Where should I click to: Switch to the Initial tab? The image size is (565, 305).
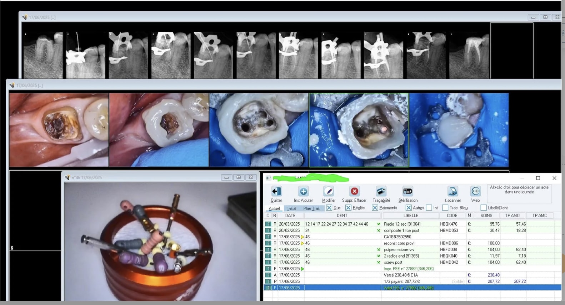tap(292, 208)
